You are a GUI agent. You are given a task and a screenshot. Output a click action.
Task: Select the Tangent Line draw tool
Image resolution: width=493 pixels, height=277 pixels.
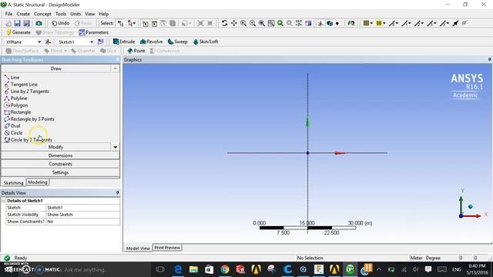point(21,85)
